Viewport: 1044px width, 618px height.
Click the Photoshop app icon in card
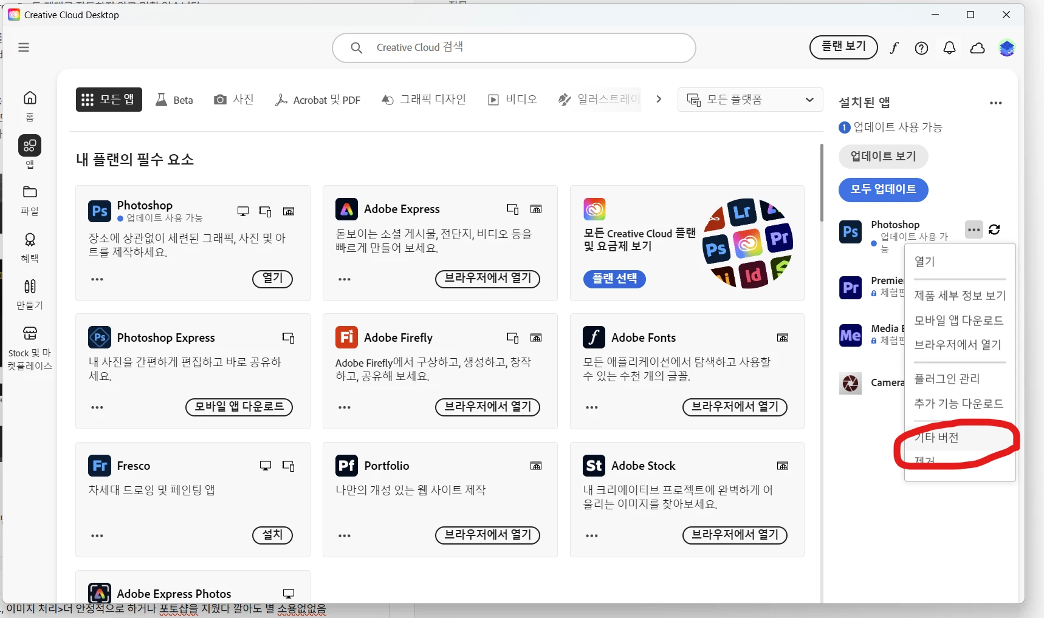point(100,211)
